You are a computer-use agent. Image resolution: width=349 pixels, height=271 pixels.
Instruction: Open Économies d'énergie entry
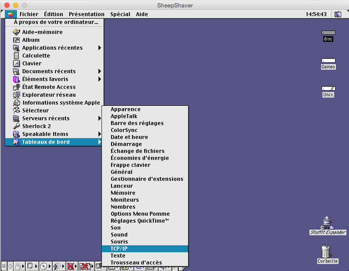pyautogui.click(x=145, y=158)
